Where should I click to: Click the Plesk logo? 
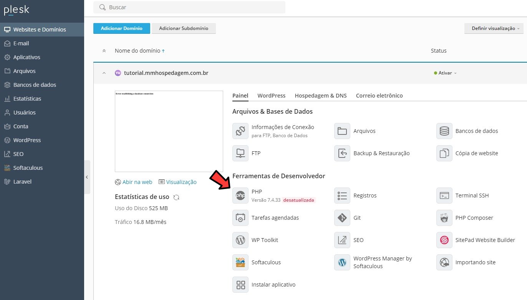[x=17, y=10]
